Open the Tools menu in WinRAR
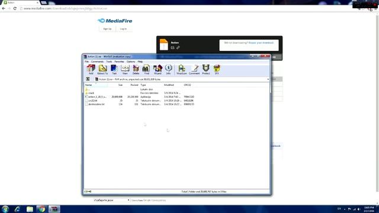The height and width of the screenshot is (213, 379). [x=109, y=62]
